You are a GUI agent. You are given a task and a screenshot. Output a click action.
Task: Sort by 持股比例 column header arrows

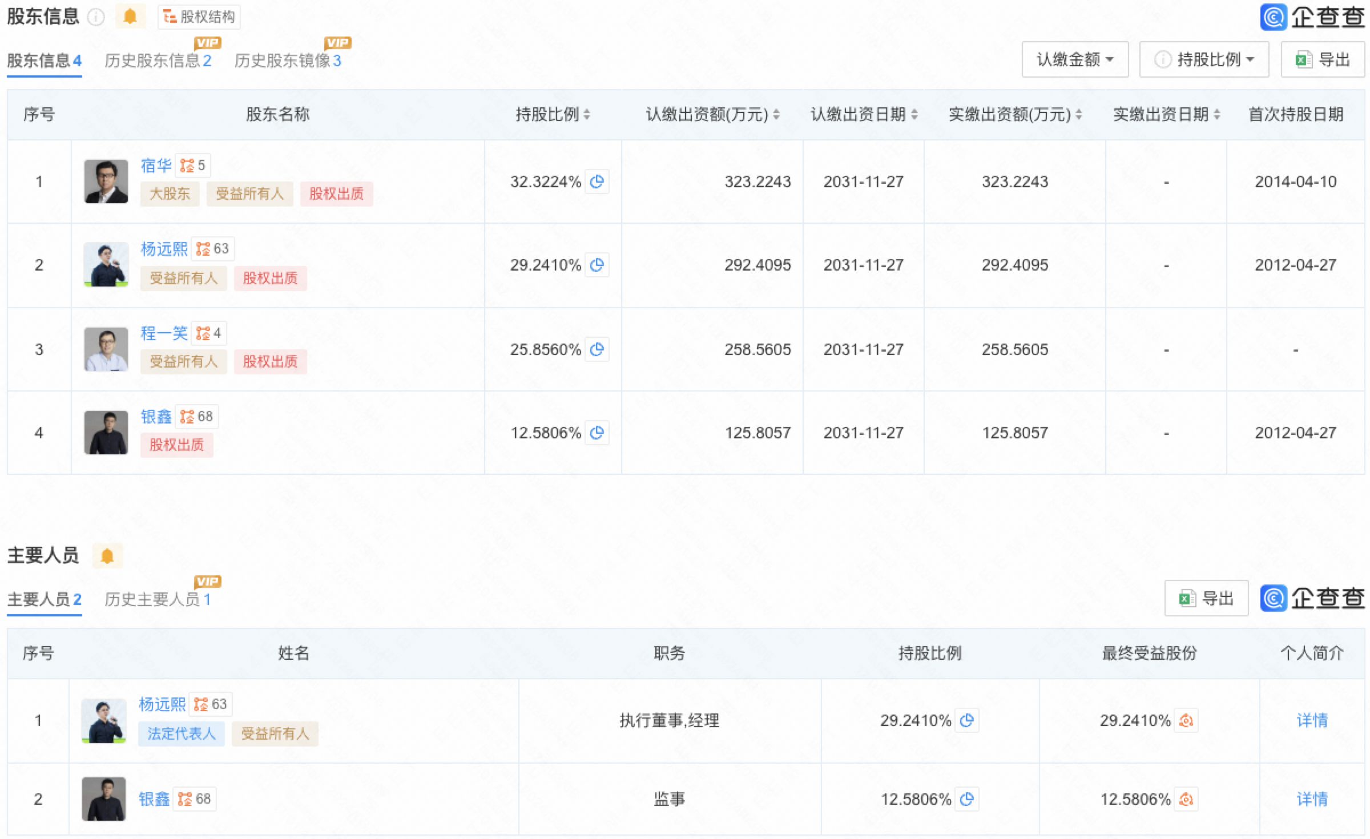pyautogui.click(x=587, y=115)
